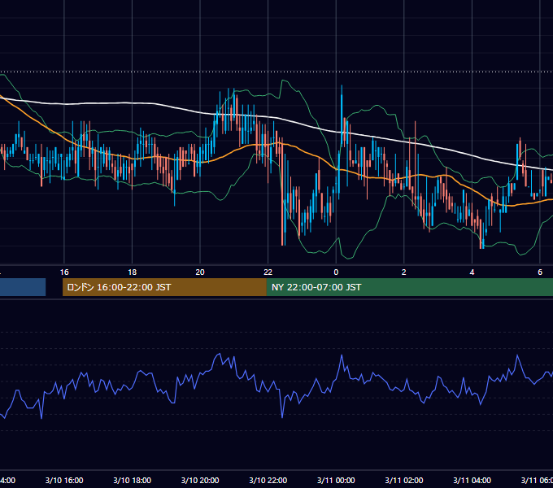Click the 3/10 20:00 date label
Image resolution: width=553 pixels, height=488 pixels.
pos(200,481)
